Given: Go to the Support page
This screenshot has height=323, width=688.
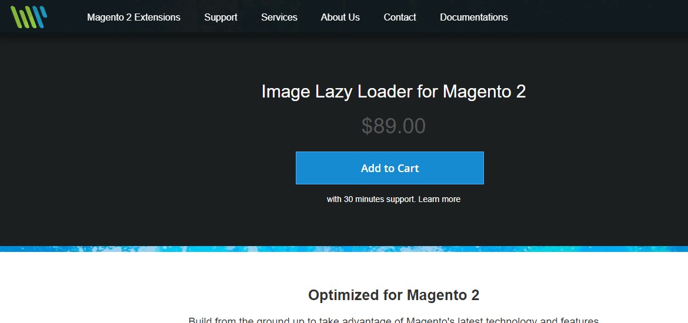Looking at the screenshot, I should tap(221, 18).
